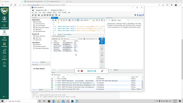
Task: Refresh result grid data icon
Action: click(62, 39)
